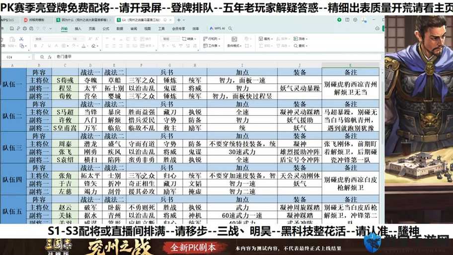Click the user avatar icon in title bar

point(364,20)
